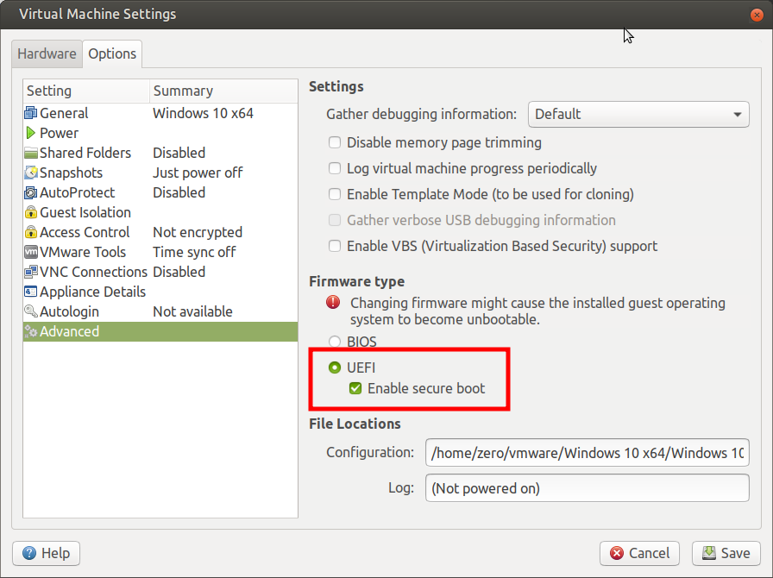Screen dimensions: 773x578
Task: Save the virtual machine settings
Action: [x=726, y=553]
